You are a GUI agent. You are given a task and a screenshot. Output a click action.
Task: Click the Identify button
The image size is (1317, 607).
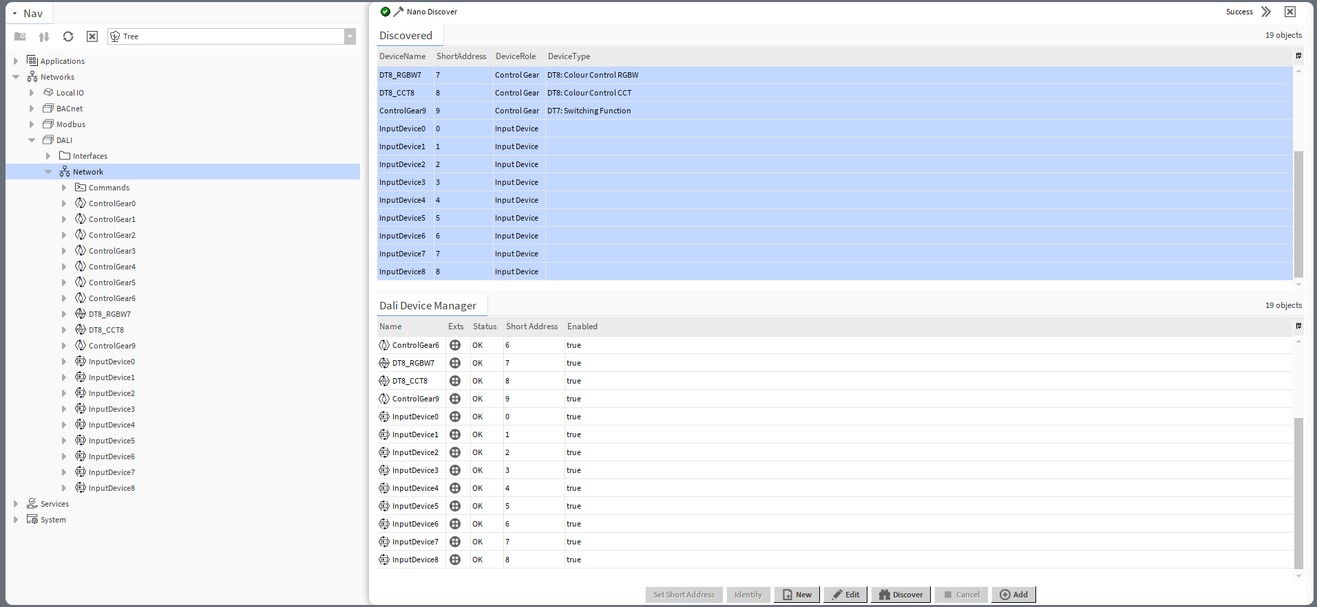click(748, 595)
